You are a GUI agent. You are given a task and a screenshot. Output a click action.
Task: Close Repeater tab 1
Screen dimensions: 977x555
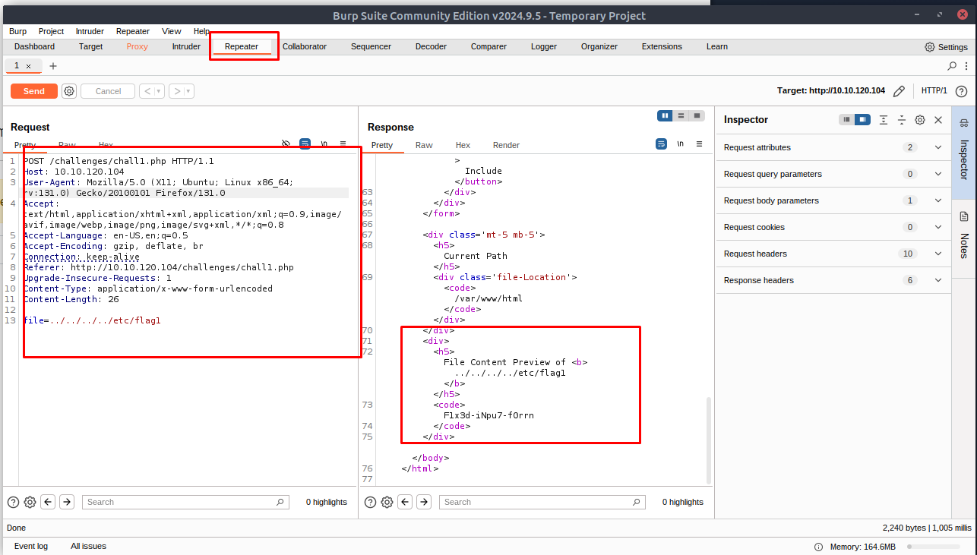pyautogui.click(x=29, y=66)
